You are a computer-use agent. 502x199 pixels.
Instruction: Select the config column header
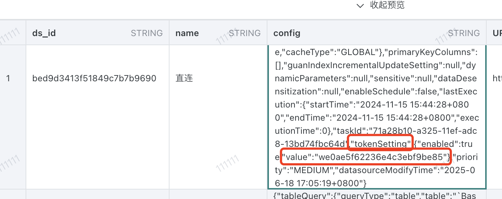pos(287,33)
